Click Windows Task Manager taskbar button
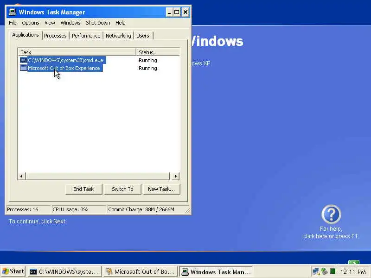This screenshot has height=278, width=371. pos(216,272)
